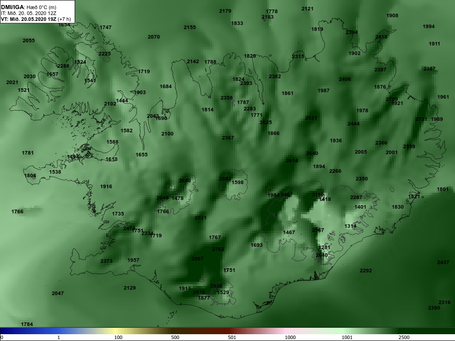455x341 pixels.
Task: Click the map value 2731
Action: point(421,119)
